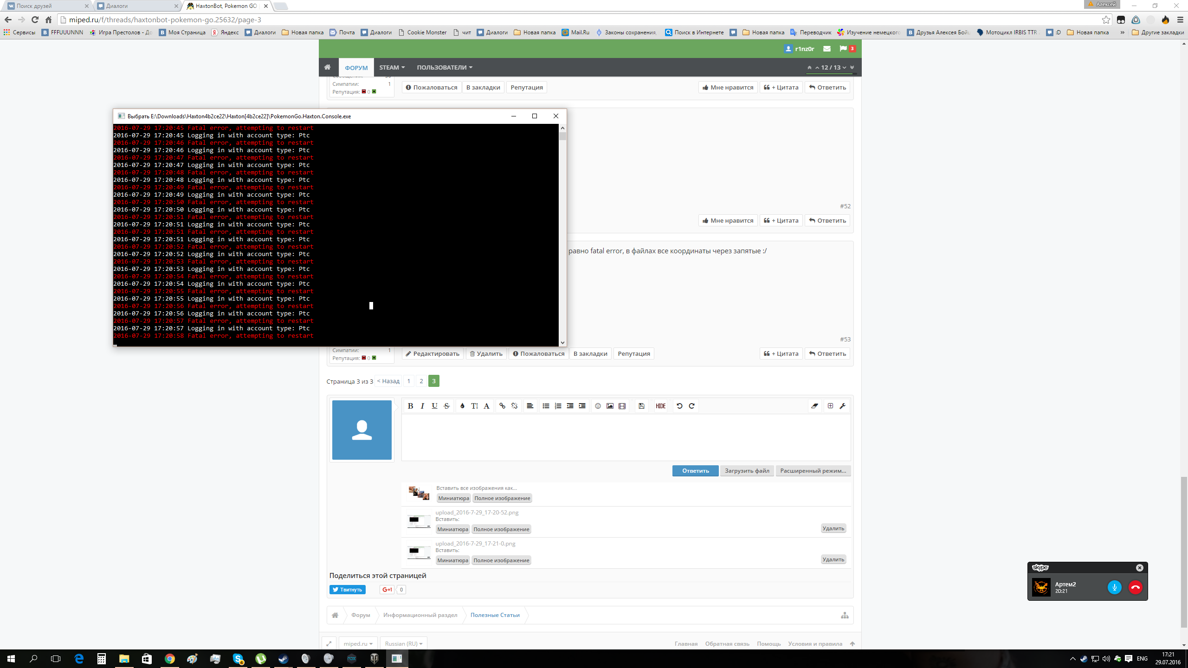The height and width of the screenshot is (668, 1188).
Task: Expand the STEAM navigation dropdown
Action: pyautogui.click(x=392, y=67)
